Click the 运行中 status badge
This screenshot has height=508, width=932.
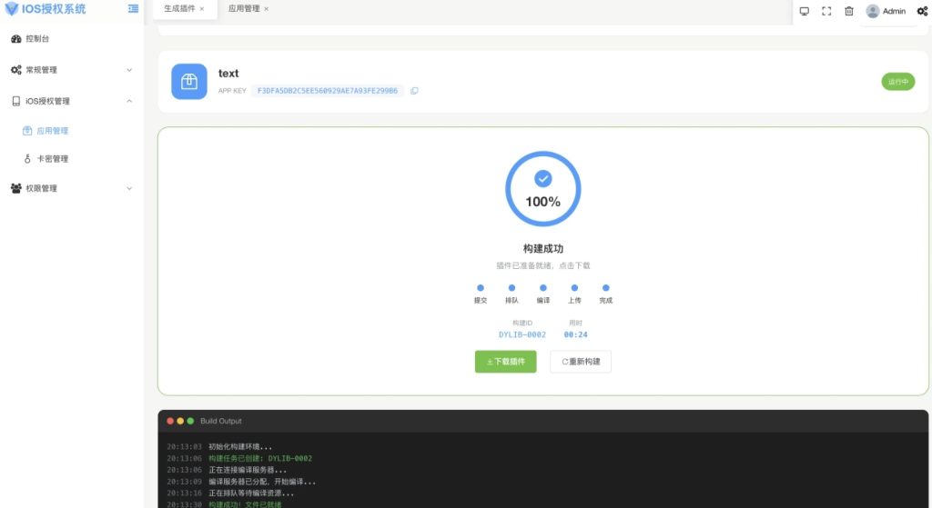[897, 82]
